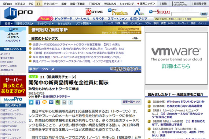Viewport: 209px width, 139px height.
Task: Click the 記事一覧へ >> button
Action: 131,102
